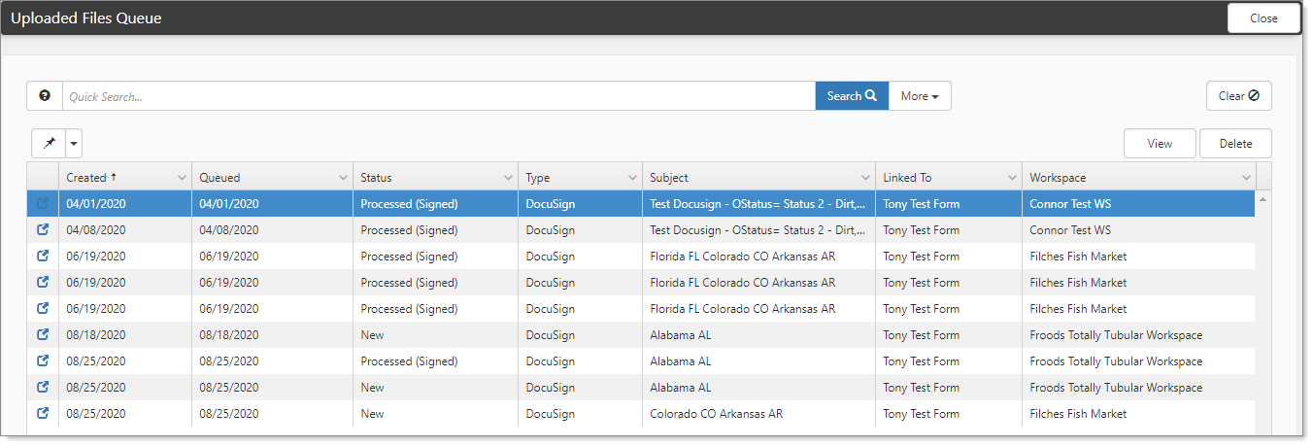Screen dimensions: 1313x446
Task: Close the Uploaded Files Queue dialog
Action: point(1263,18)
